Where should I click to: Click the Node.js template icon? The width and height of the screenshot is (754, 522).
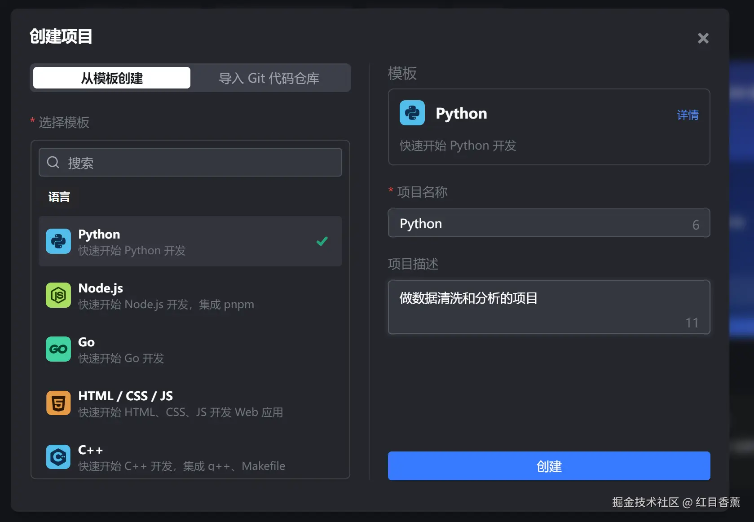[58, 295]
